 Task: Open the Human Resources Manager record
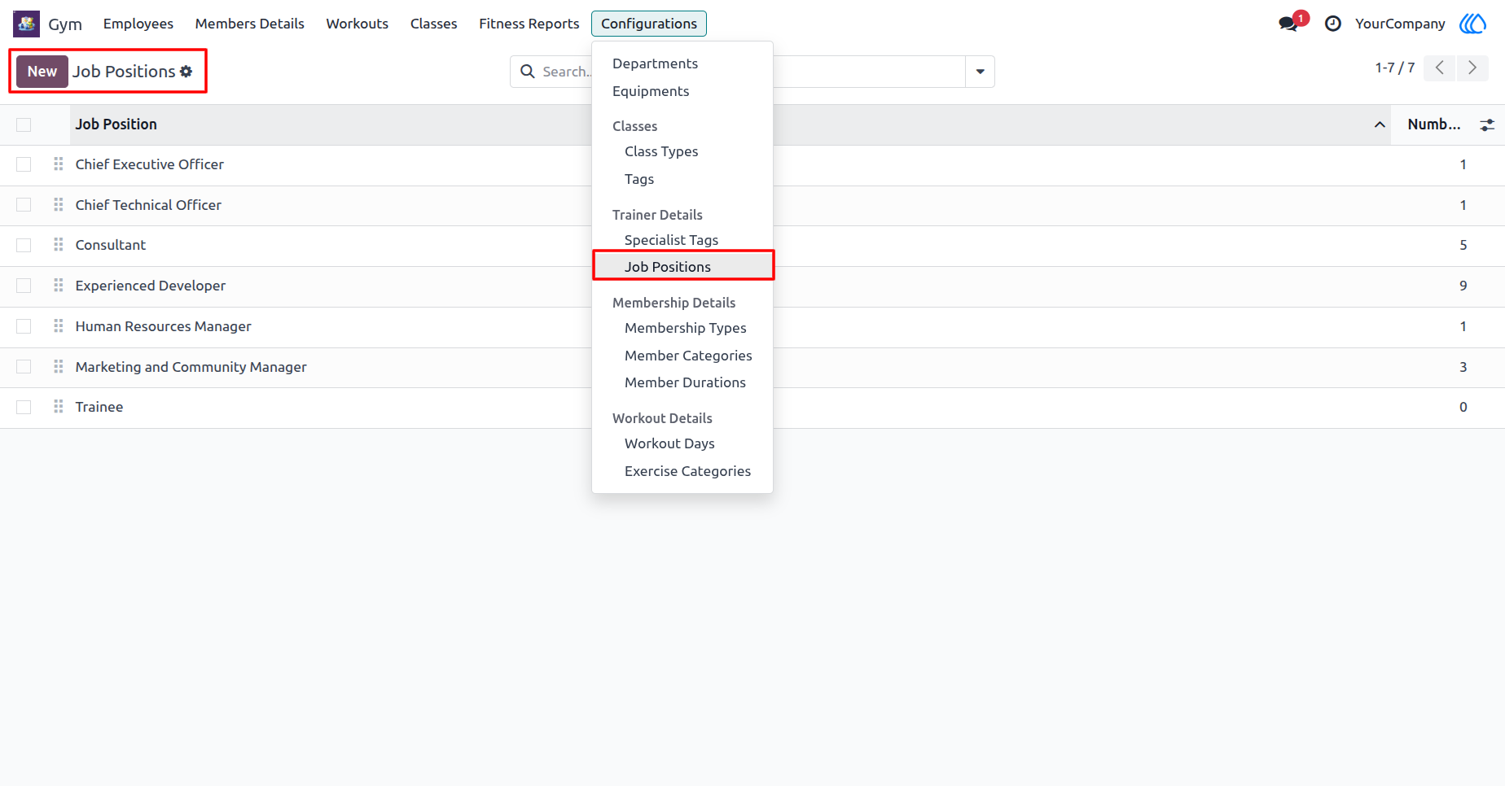pyautogui.click(x=164, y=326)
